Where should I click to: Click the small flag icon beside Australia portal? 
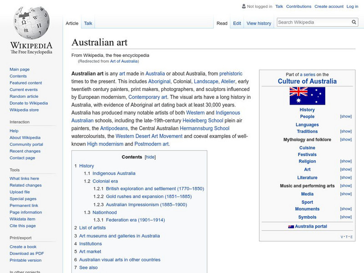tap(291, 227)
